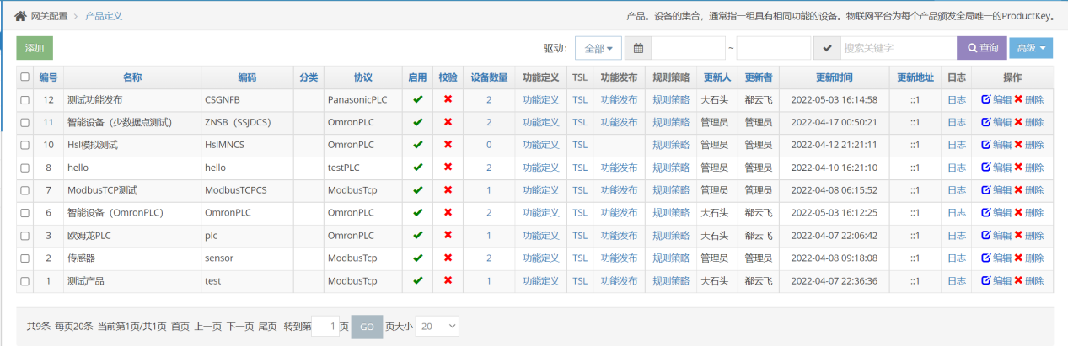The height and width of the screenshot is (346, 1068).
Task: Check the checkbox for row 12
Action: point(24,100)
